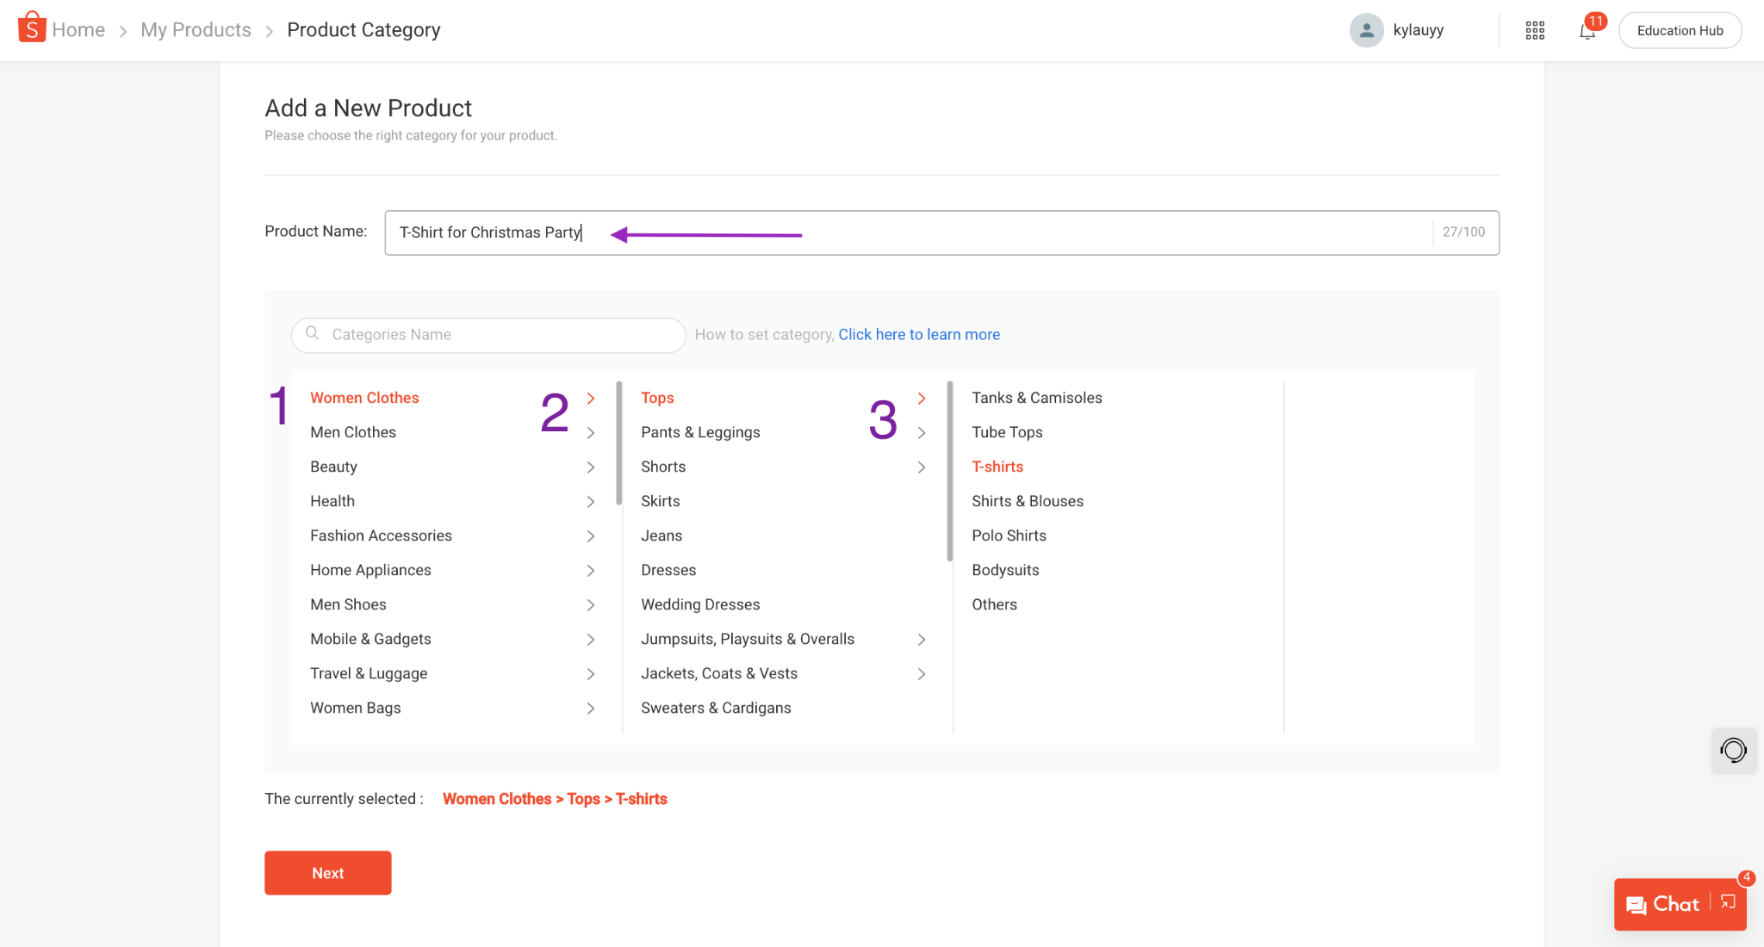
Task: Choose Tube Tops
Action: [1007, 432]
